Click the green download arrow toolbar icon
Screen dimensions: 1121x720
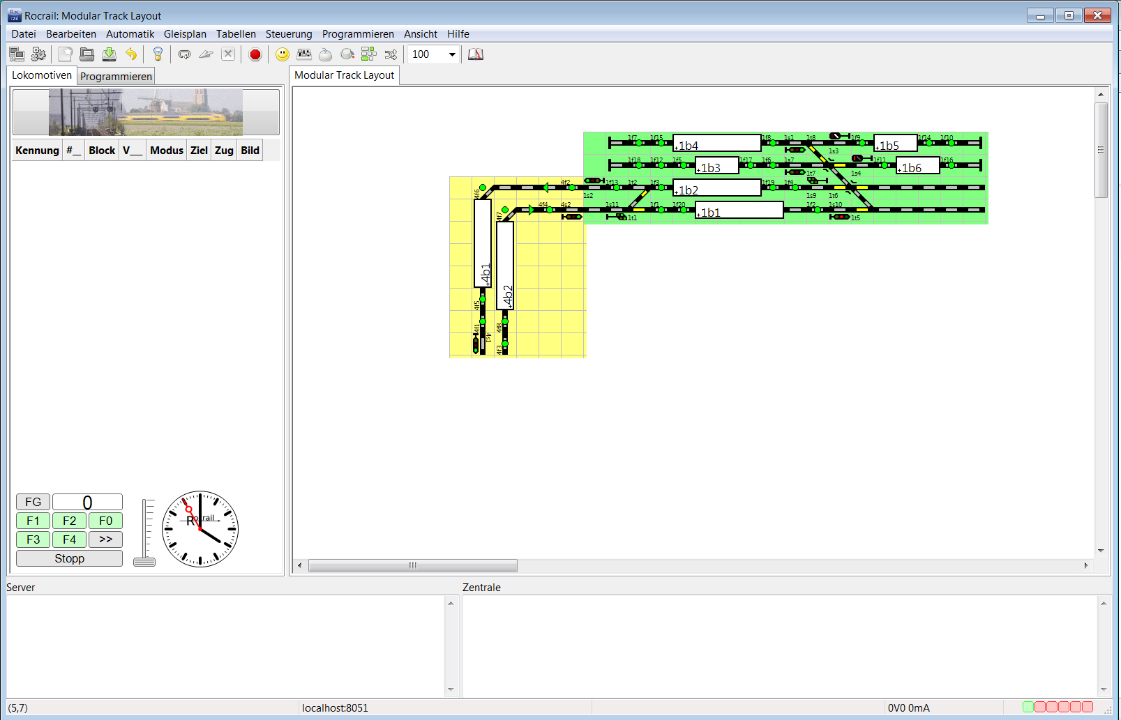(x=110, y=54)
